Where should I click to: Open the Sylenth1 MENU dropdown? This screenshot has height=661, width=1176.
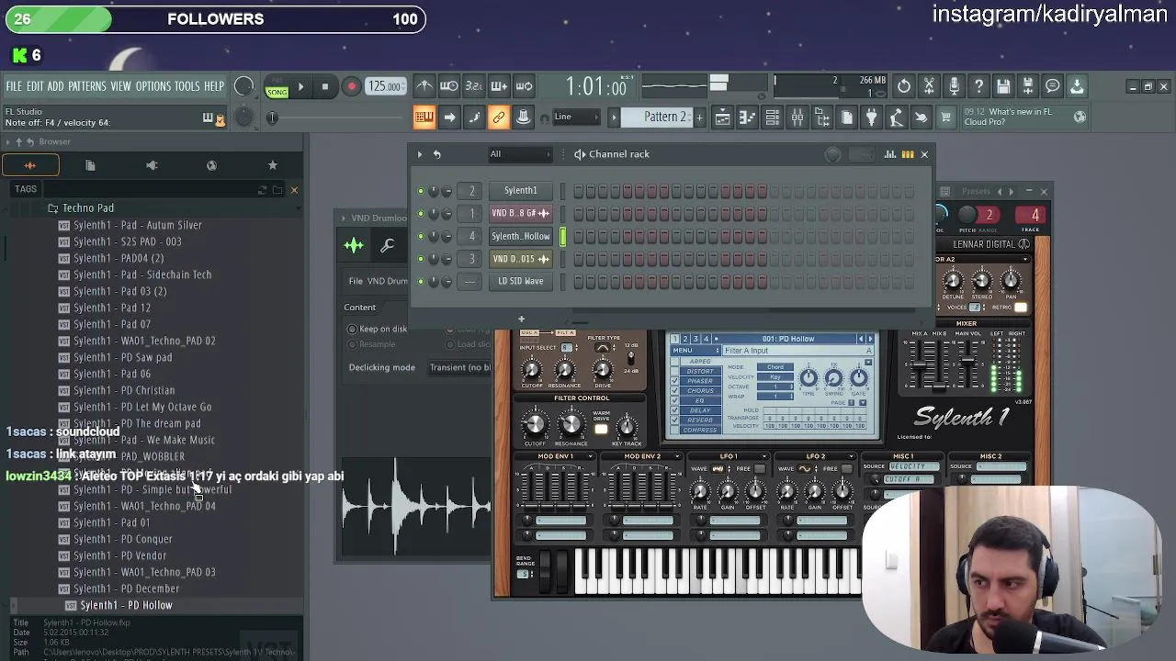click(695, 351)
